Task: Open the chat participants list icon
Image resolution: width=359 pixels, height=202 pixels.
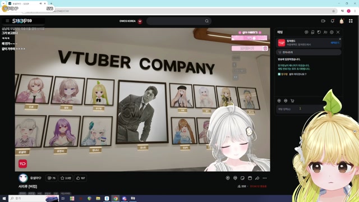Action: [325, 33]
